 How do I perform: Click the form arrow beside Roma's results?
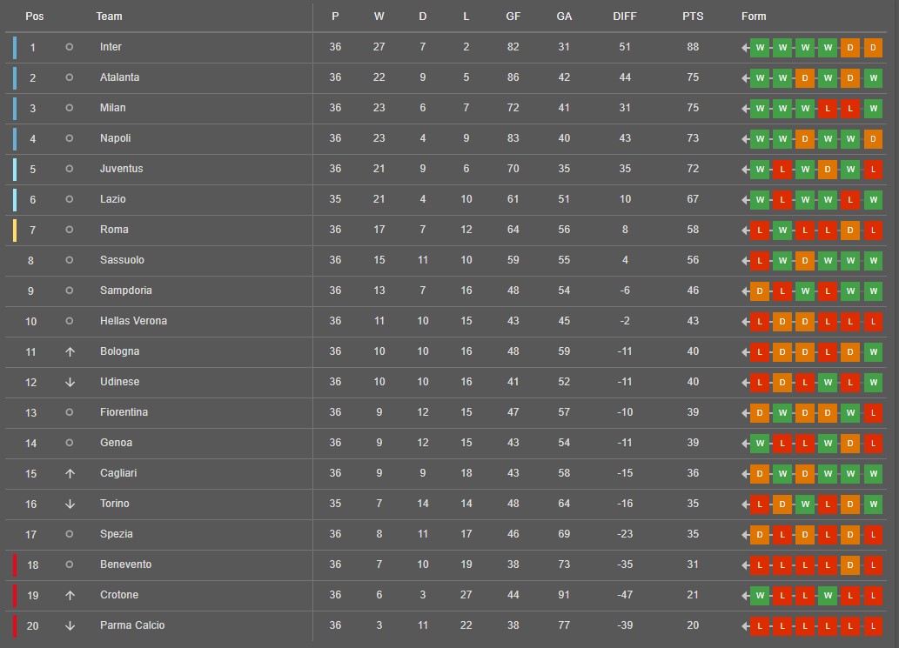coord(745,230)
